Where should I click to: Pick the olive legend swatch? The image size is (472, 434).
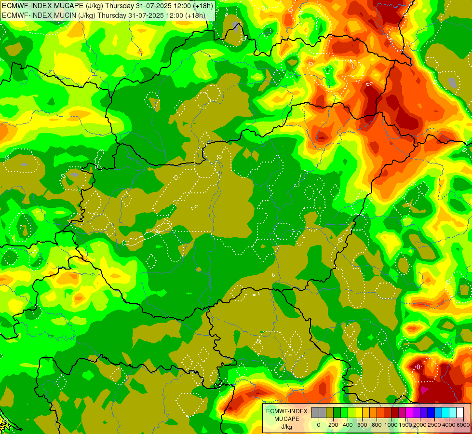click(330, 413)
